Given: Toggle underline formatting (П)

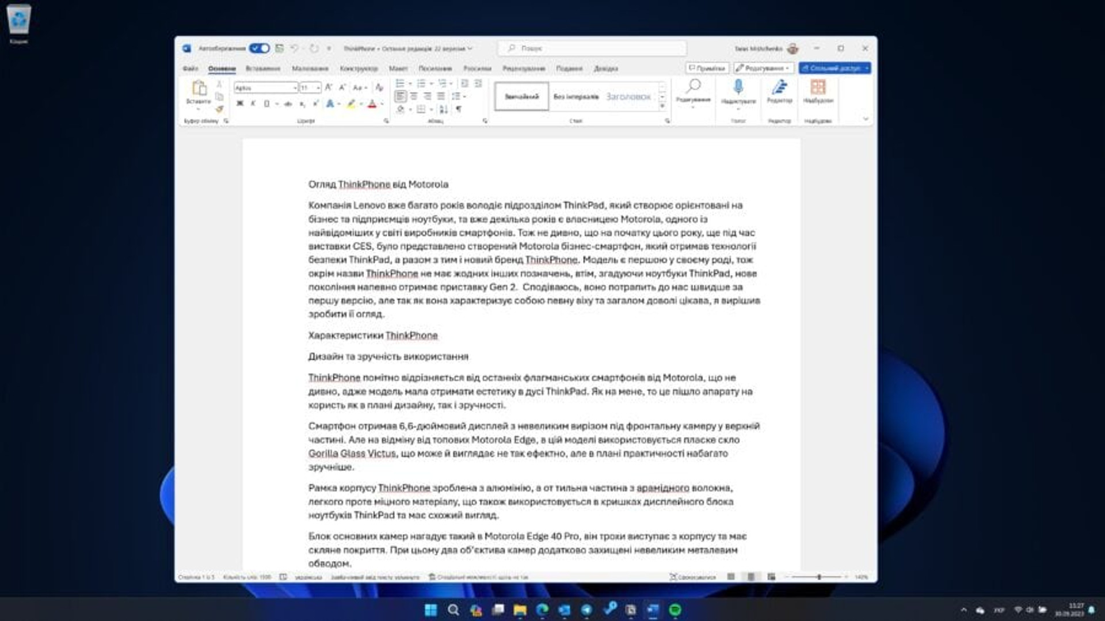Looking at the screenshot, I should 266,104.
